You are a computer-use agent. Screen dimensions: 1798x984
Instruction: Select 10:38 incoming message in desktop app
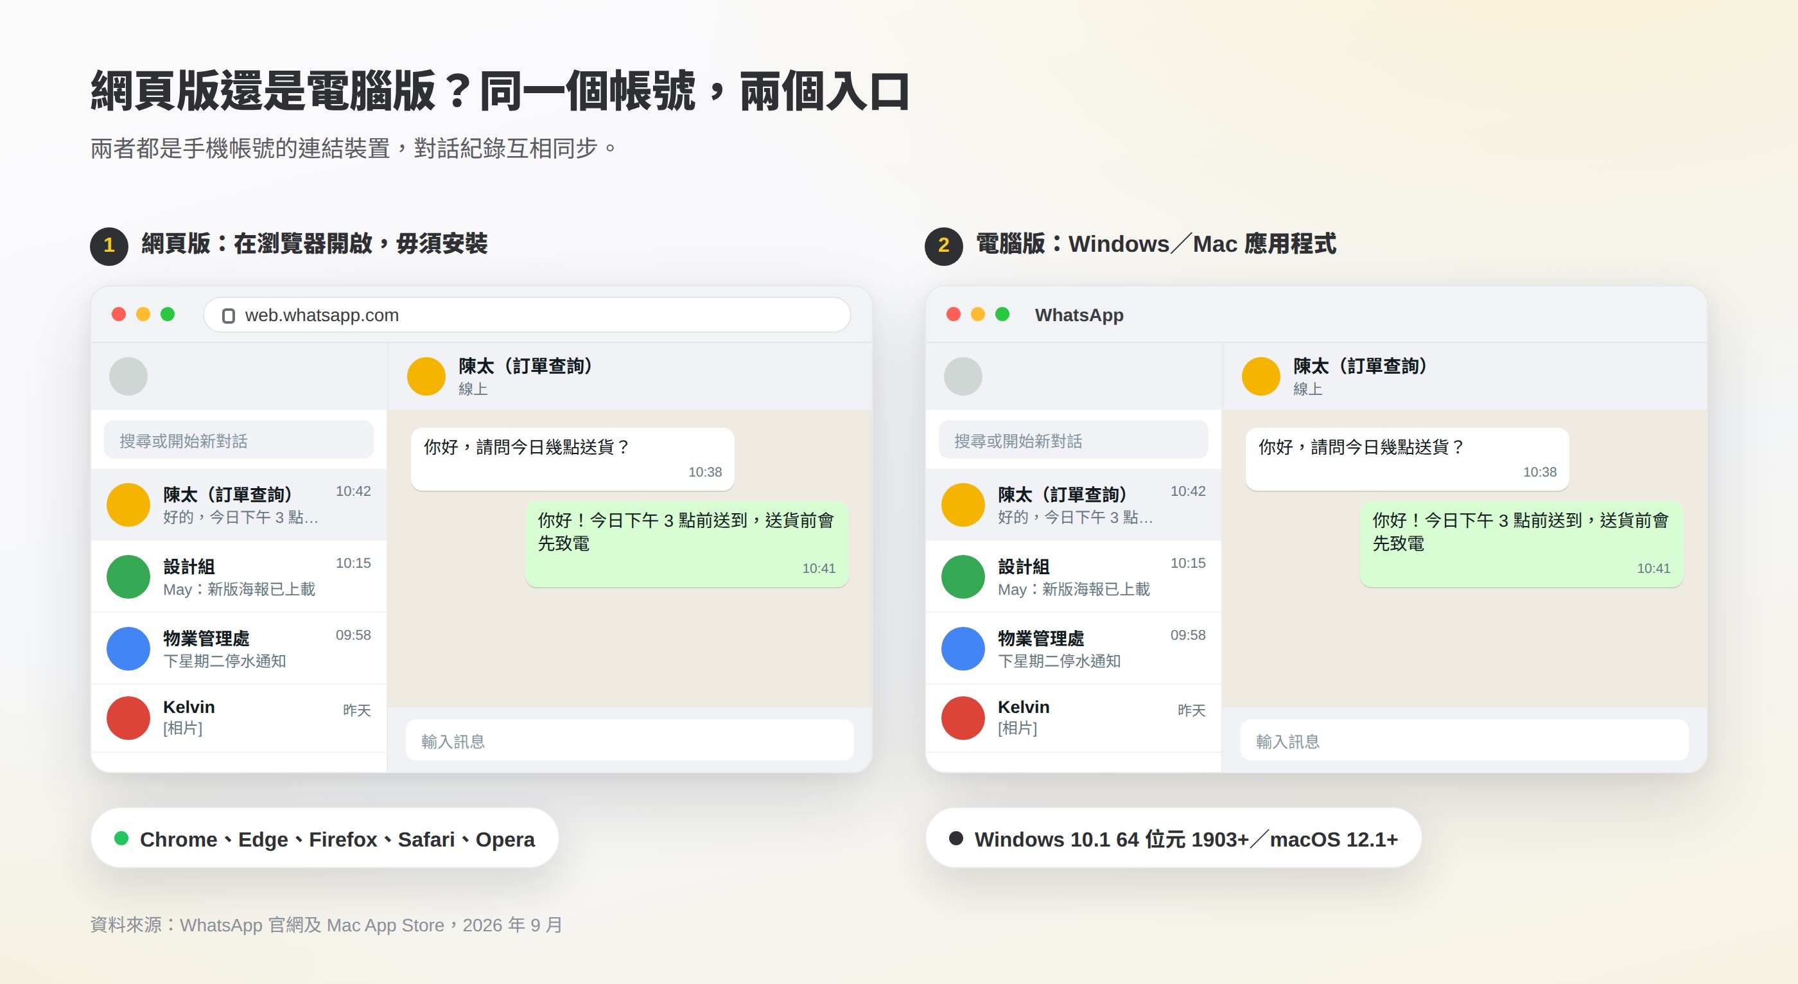click(x=1407, y=459)
